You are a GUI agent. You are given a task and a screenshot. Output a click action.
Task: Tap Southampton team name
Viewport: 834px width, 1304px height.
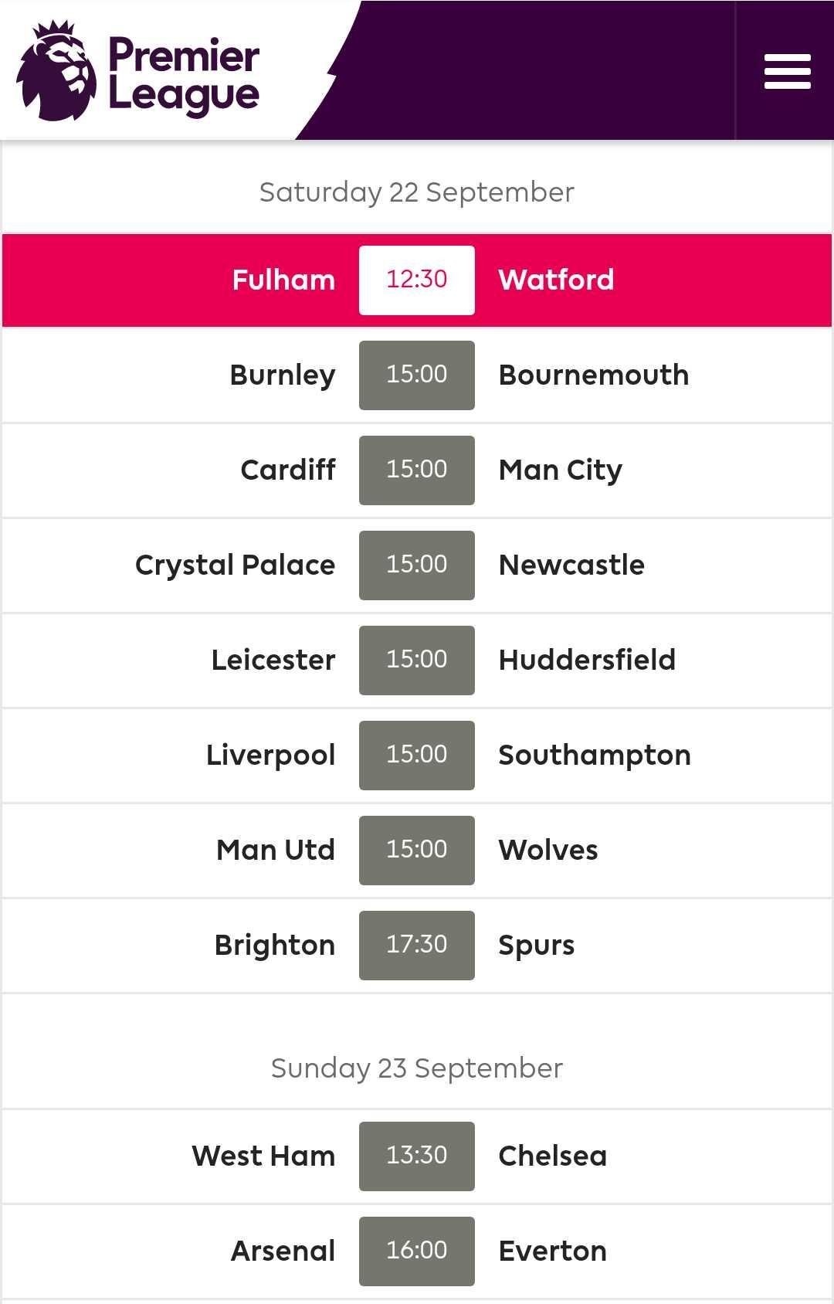pos(594,755)
